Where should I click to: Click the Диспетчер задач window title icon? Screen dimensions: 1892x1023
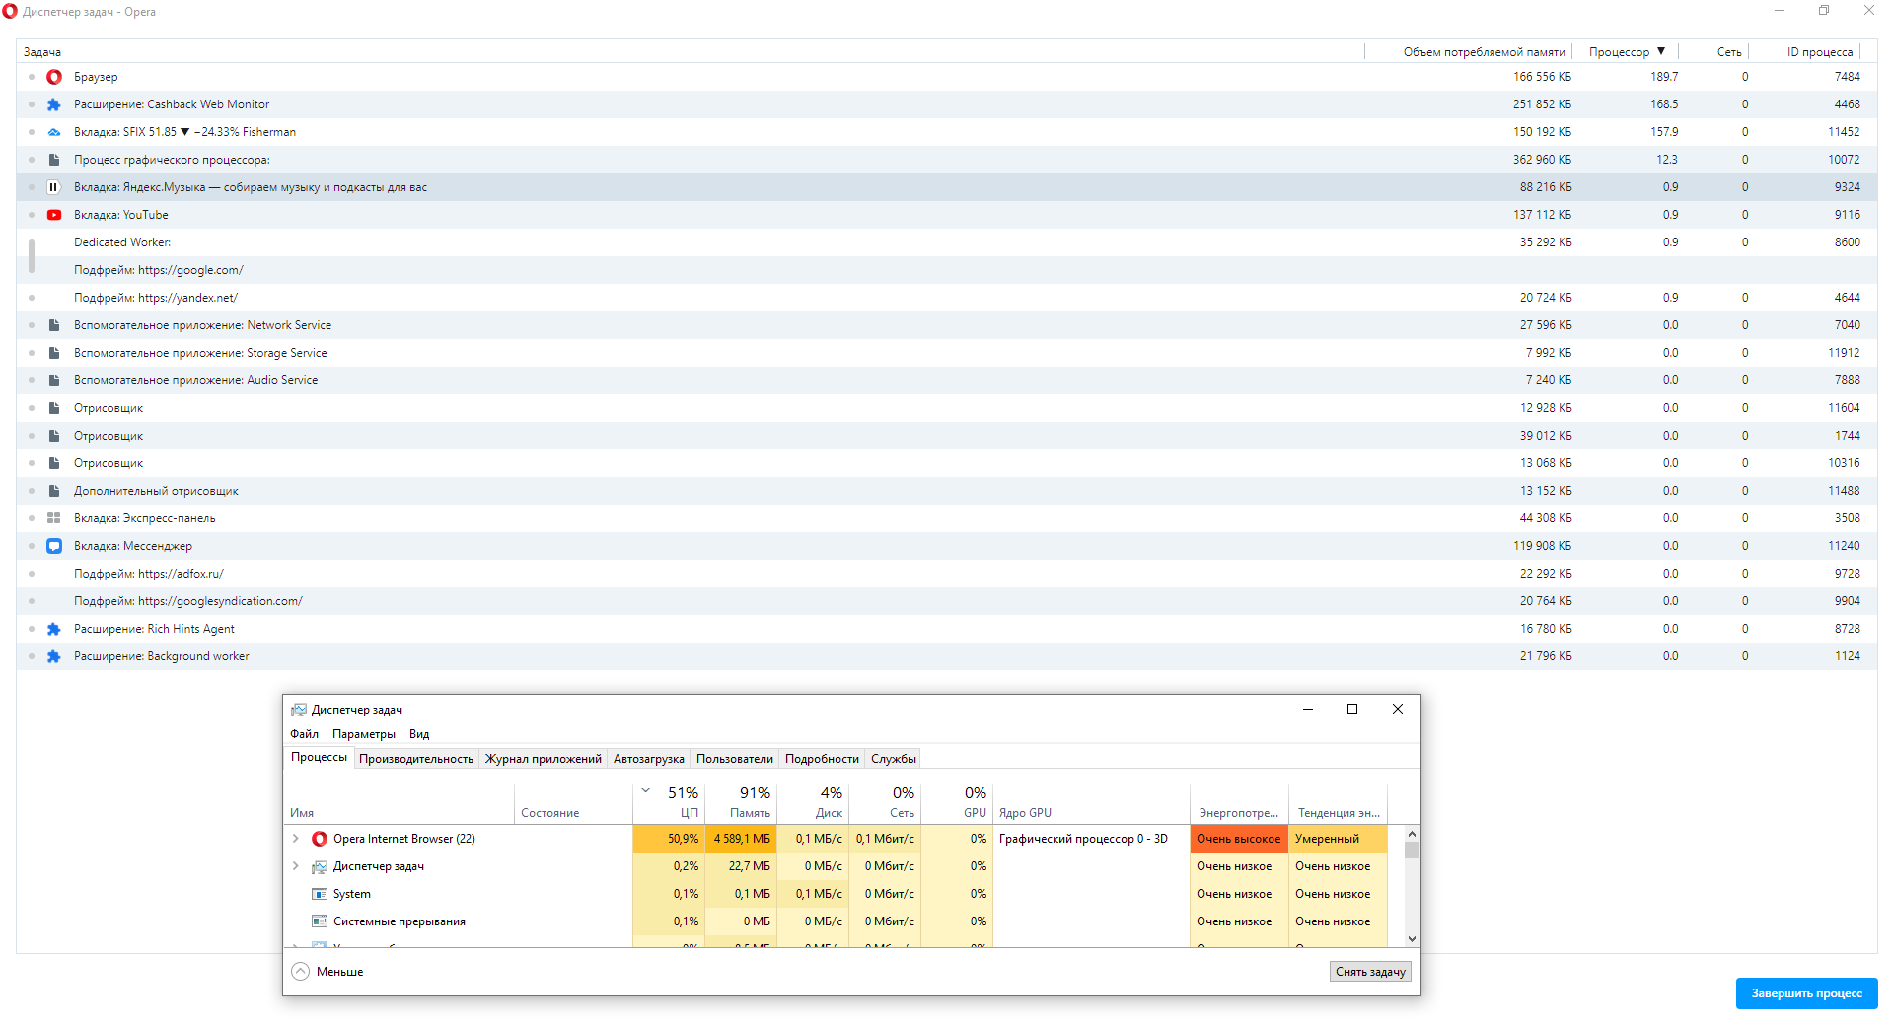[x=298, y=710]
